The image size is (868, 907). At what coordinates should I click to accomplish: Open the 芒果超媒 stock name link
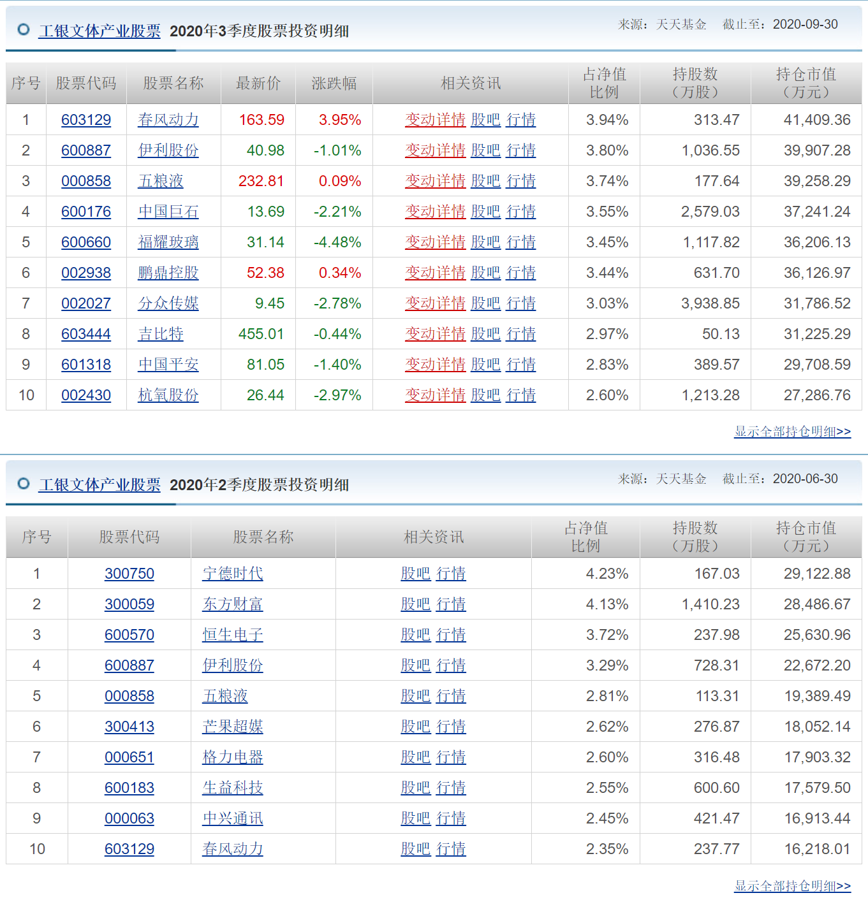pos(233,727)
